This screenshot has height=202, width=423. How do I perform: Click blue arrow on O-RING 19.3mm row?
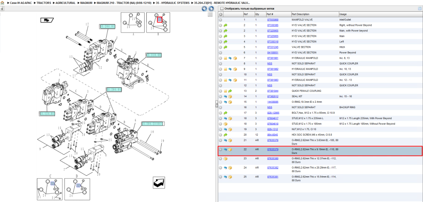[x=225, y=102]
